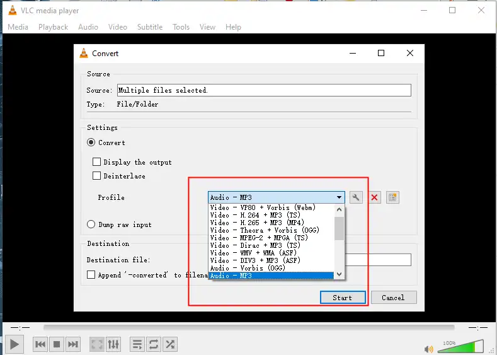Toggle loop mode icon

(154, 344)
